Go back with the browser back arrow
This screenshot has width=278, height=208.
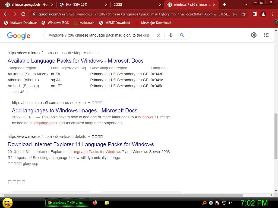click(x=6, y=14)
